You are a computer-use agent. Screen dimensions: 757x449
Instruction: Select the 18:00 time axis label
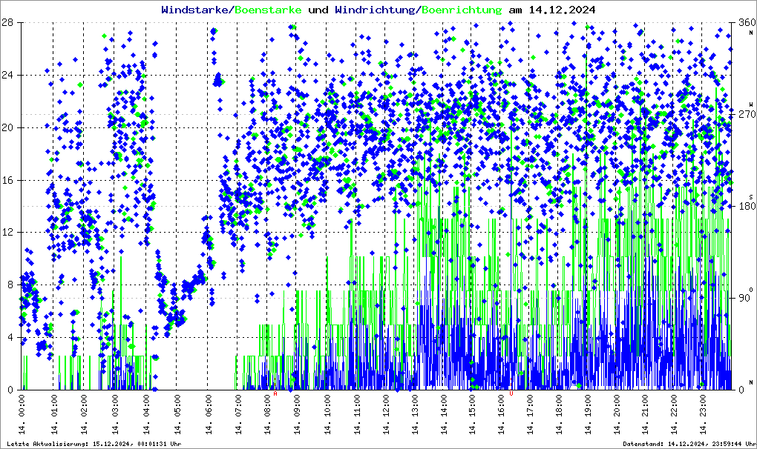tap(558, 416)
